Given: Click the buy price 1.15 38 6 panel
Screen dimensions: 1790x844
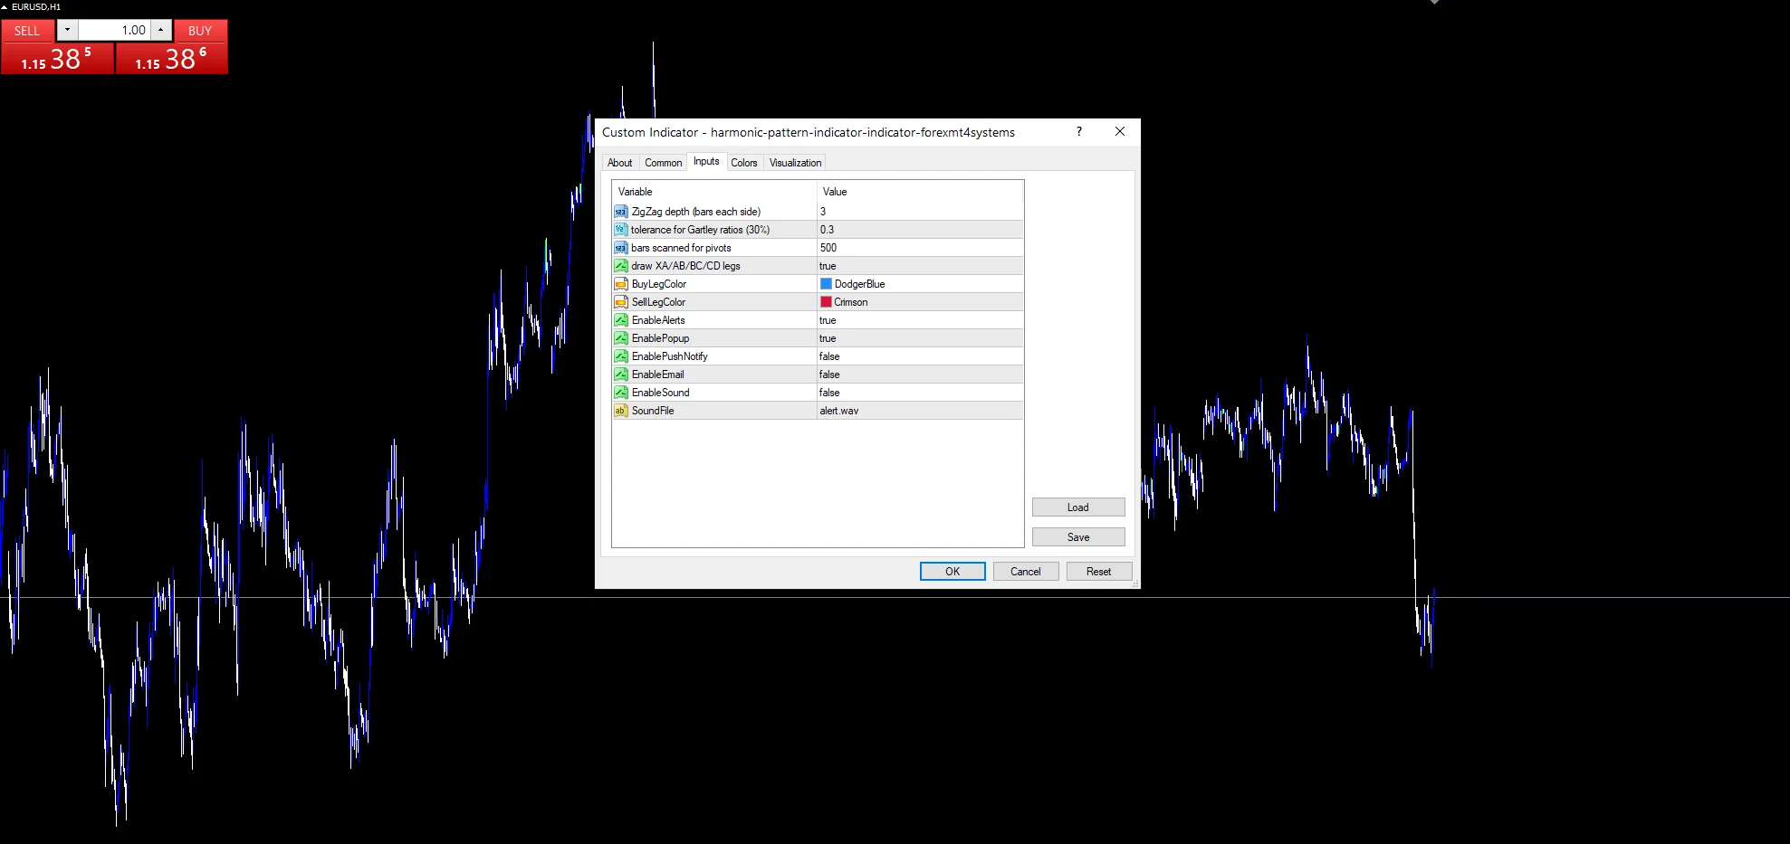Looking at the screenshot, I should (x=171, y=59).
